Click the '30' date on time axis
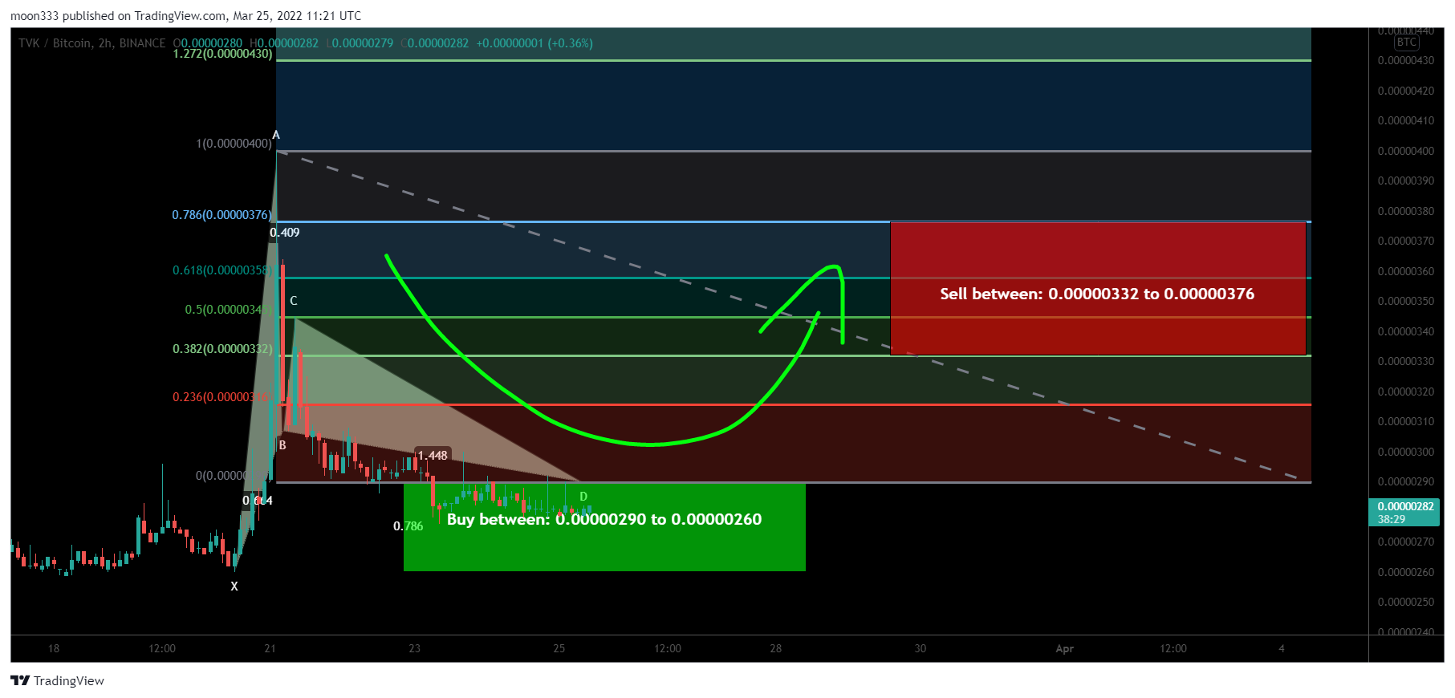The width and height of the screenshot is (1455, 698). pos(920,648)
